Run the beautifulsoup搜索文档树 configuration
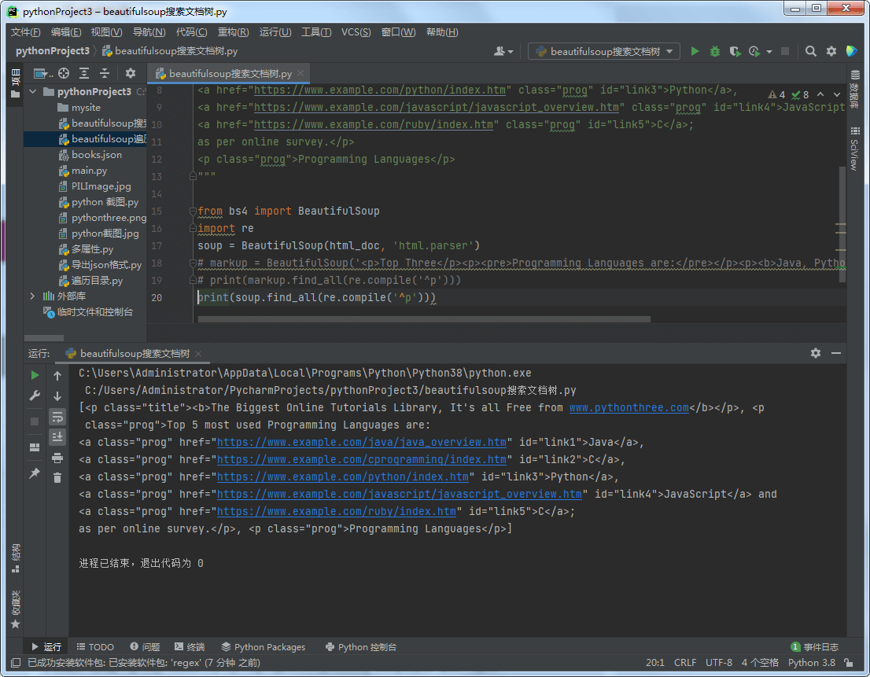Viewport: 870px width, 677px height. (695, 52)
